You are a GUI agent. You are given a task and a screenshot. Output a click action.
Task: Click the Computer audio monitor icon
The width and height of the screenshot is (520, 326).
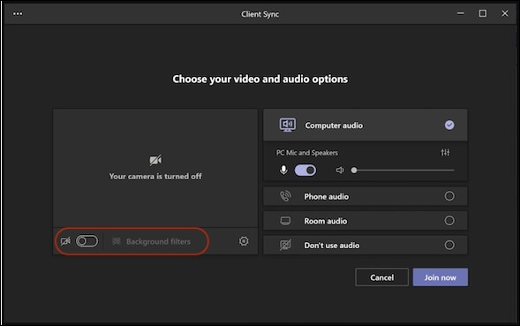(x=287, y=125)
